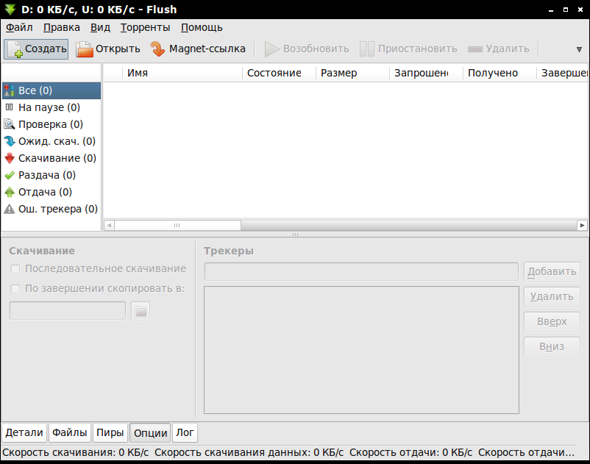Click the Вниз button
Image resolution: width=590 pixels, height=464 pixels.
tap(552, 346)
